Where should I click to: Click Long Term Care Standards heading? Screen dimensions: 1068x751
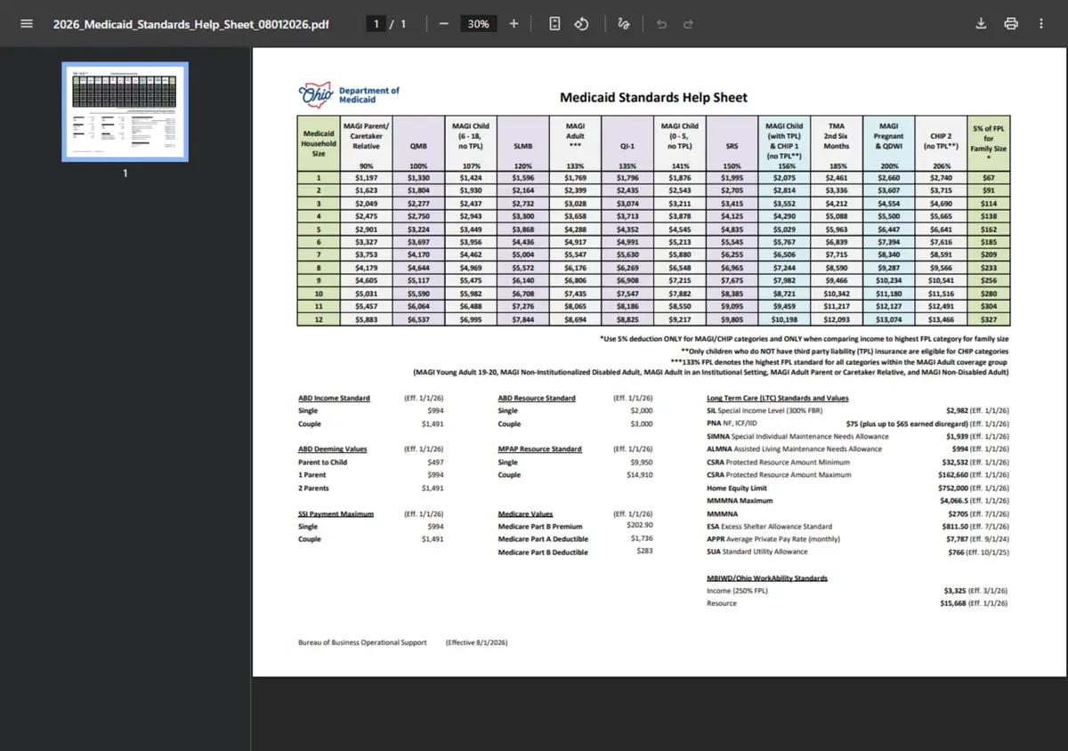point(777,399)
